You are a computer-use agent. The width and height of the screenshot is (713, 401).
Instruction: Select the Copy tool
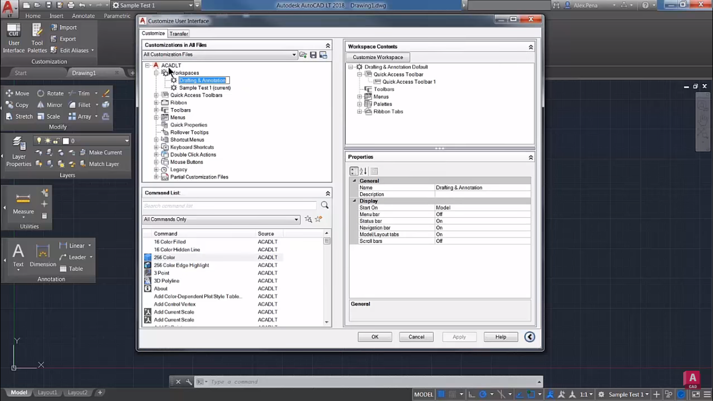pos(17,105)
